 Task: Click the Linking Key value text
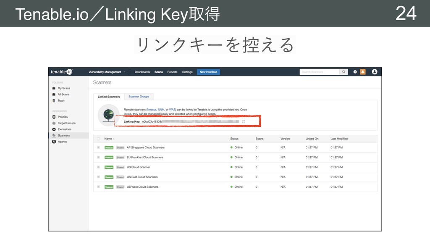[x=191, y=121]
